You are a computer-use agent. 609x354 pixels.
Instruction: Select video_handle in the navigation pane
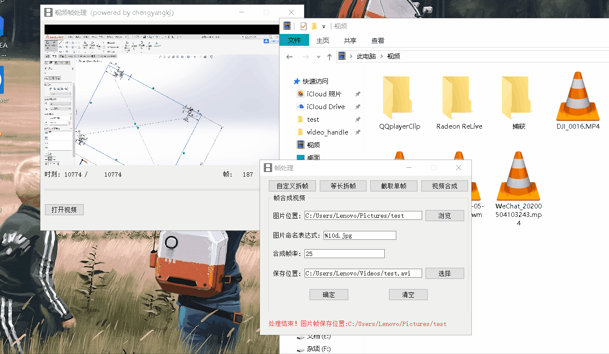(327, 132)
